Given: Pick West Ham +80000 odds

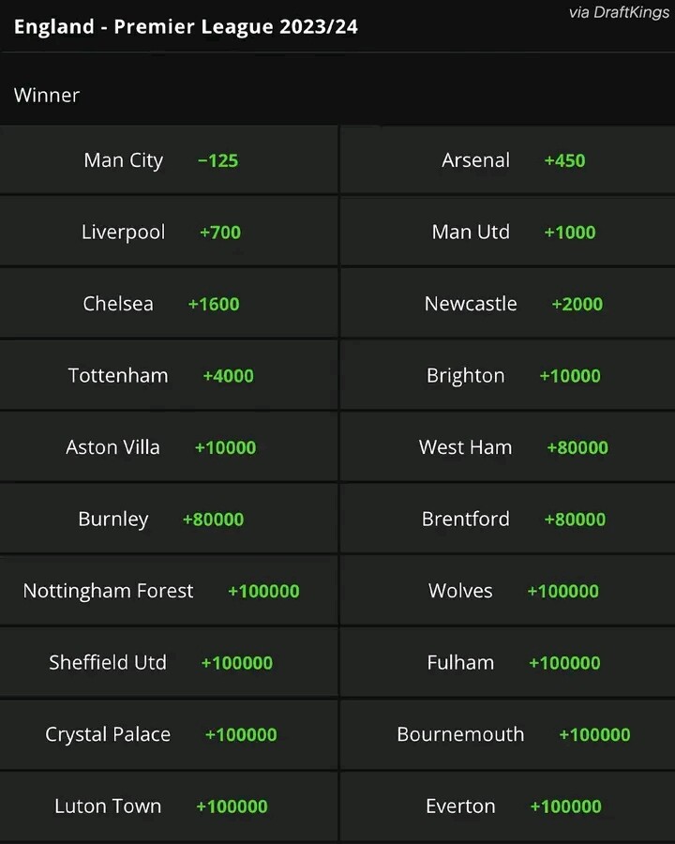Looking at the screenshot, I should pos(507,446).
